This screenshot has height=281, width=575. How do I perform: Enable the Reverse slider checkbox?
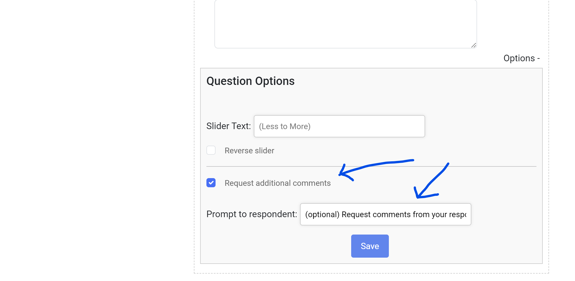pyautogui.click(x=211, y=150)
